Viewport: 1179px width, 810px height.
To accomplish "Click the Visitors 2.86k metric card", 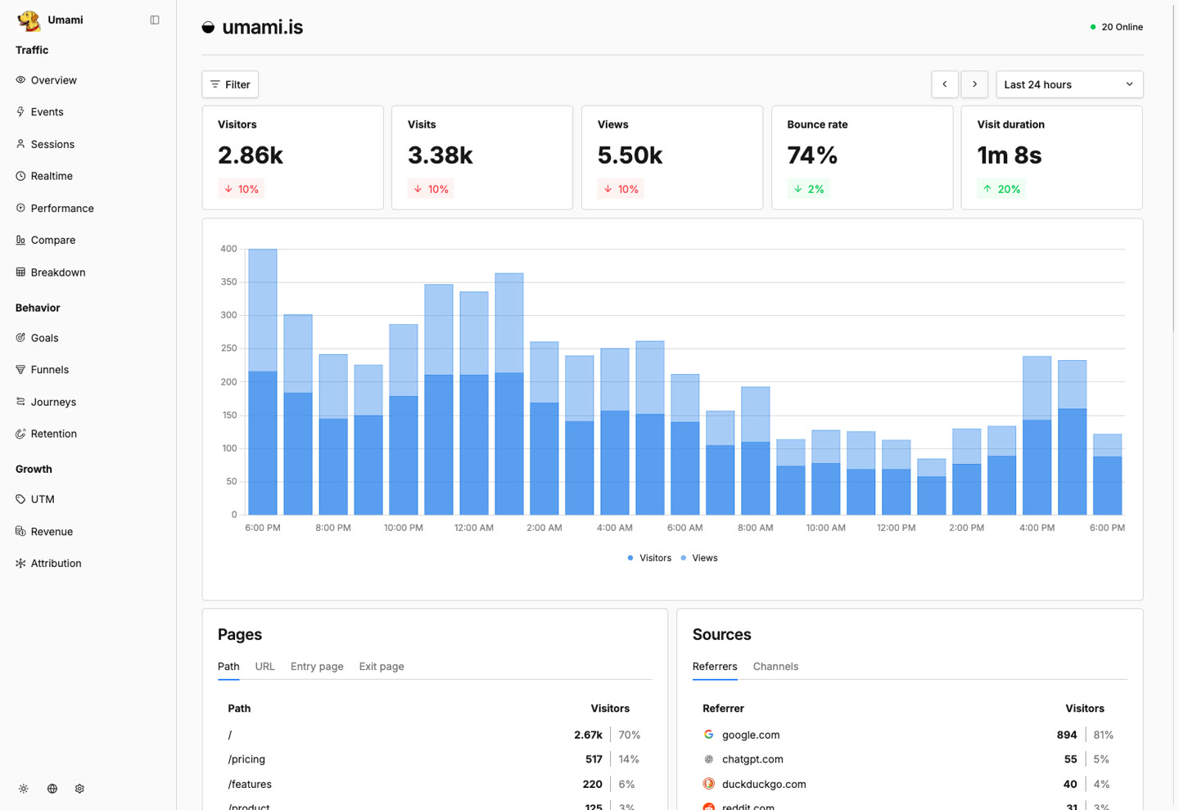I will tap(292, 157).
